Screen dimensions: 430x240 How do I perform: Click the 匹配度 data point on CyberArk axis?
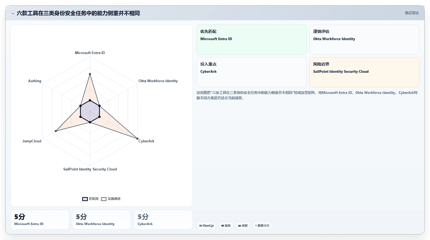click(99, 117)
